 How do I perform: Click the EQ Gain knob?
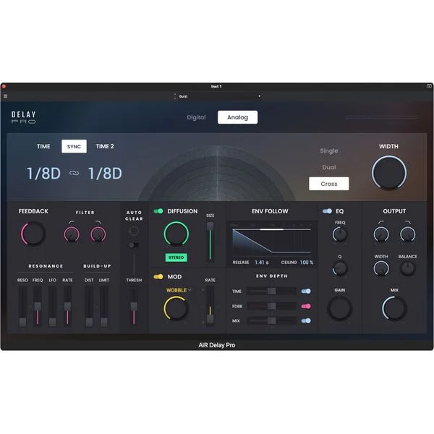(340, 308)
